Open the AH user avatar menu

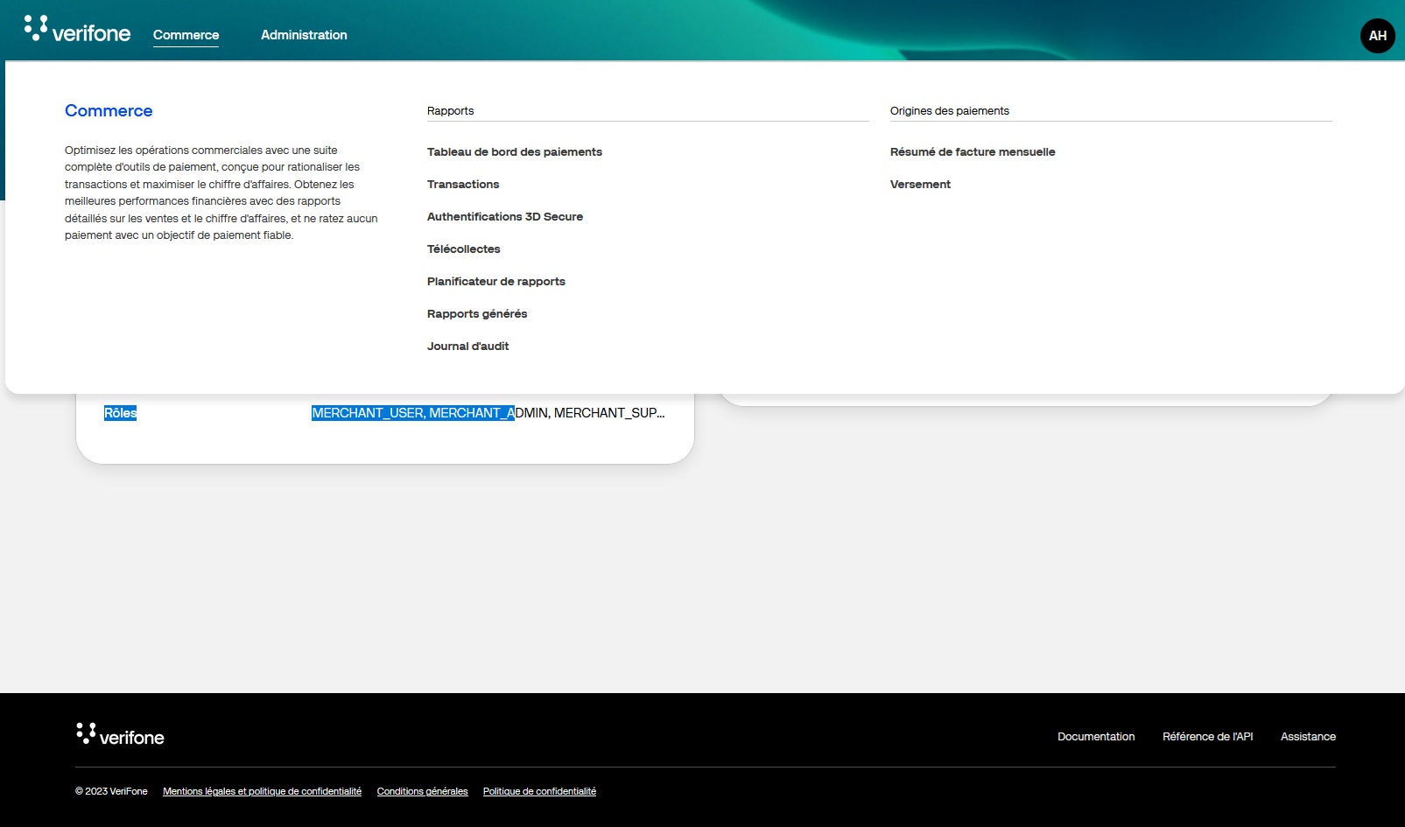tap(1377, 36)
